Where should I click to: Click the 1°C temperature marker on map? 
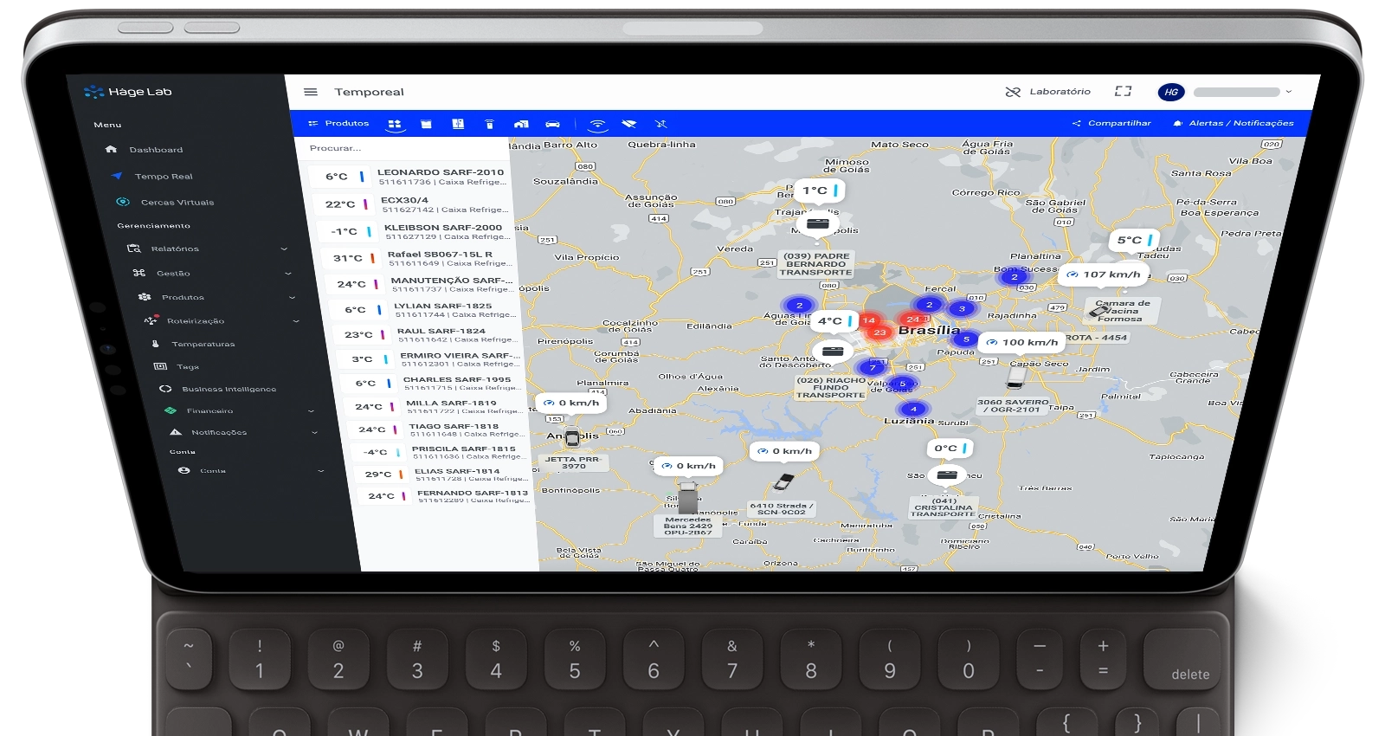click(818, 190)
